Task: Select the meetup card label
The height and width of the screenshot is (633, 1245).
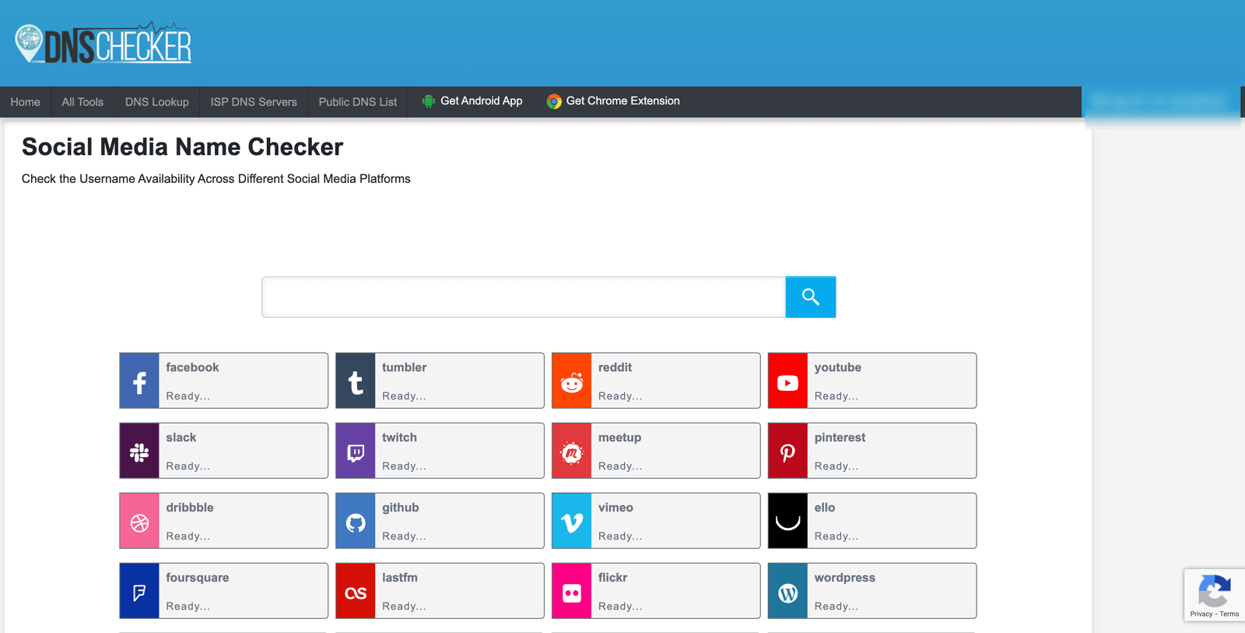Action: [619, 438]
